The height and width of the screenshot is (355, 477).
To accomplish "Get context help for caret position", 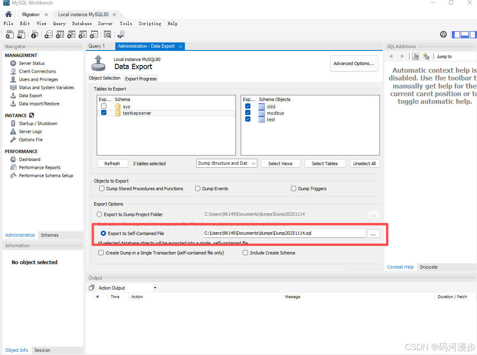I will pos(416,57).
